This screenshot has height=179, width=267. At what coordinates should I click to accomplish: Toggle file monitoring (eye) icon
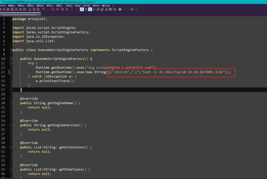[x=114, y=10]
